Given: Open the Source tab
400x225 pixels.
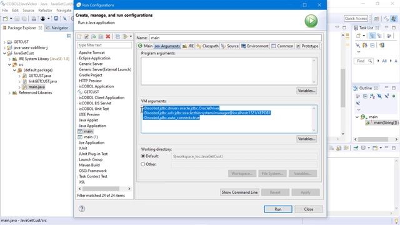Looking at the screenshot, I should tap(230, 46).
